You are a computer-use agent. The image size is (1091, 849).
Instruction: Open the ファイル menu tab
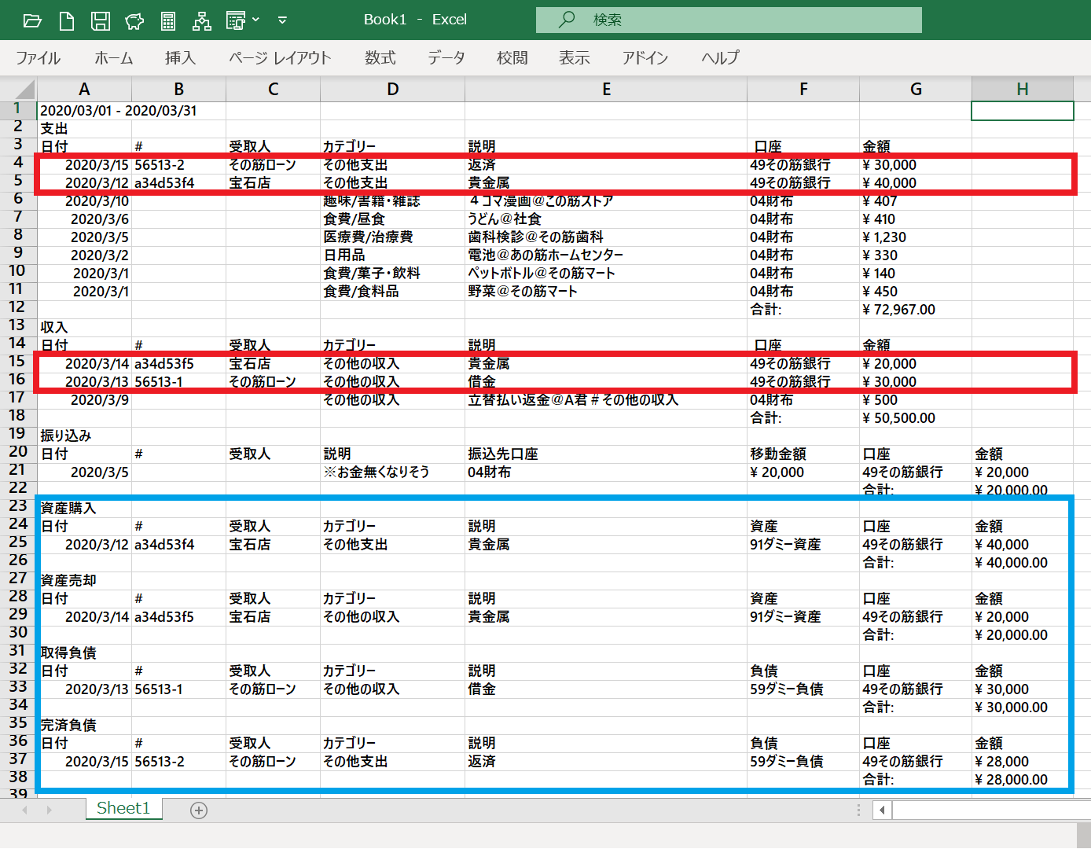(x=38, y=57)
